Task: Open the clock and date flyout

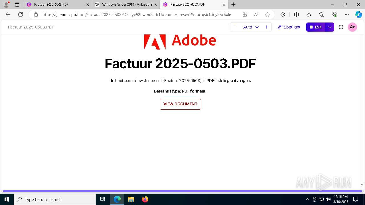Action: pyautogui.click(x=341, y=199)
